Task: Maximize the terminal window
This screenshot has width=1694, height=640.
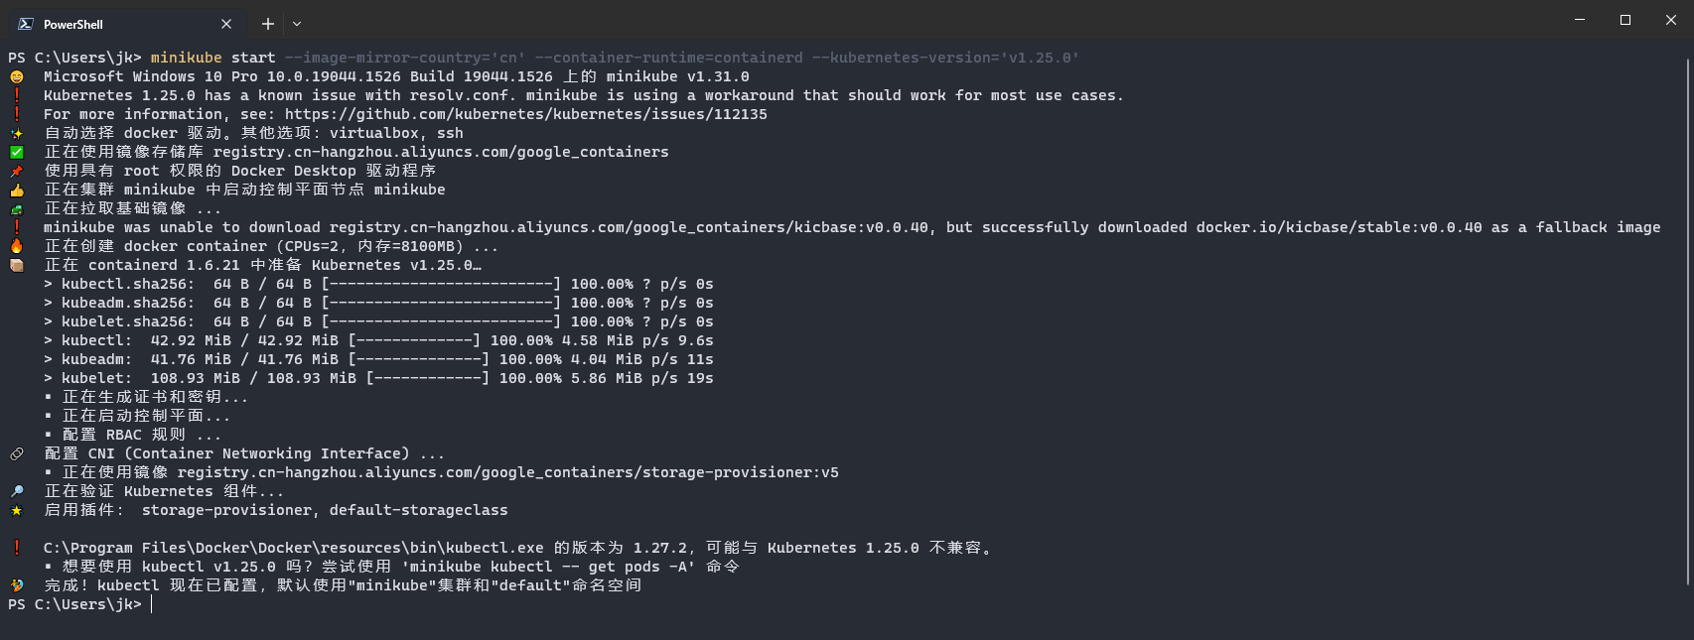Action: coord(1625,20)
